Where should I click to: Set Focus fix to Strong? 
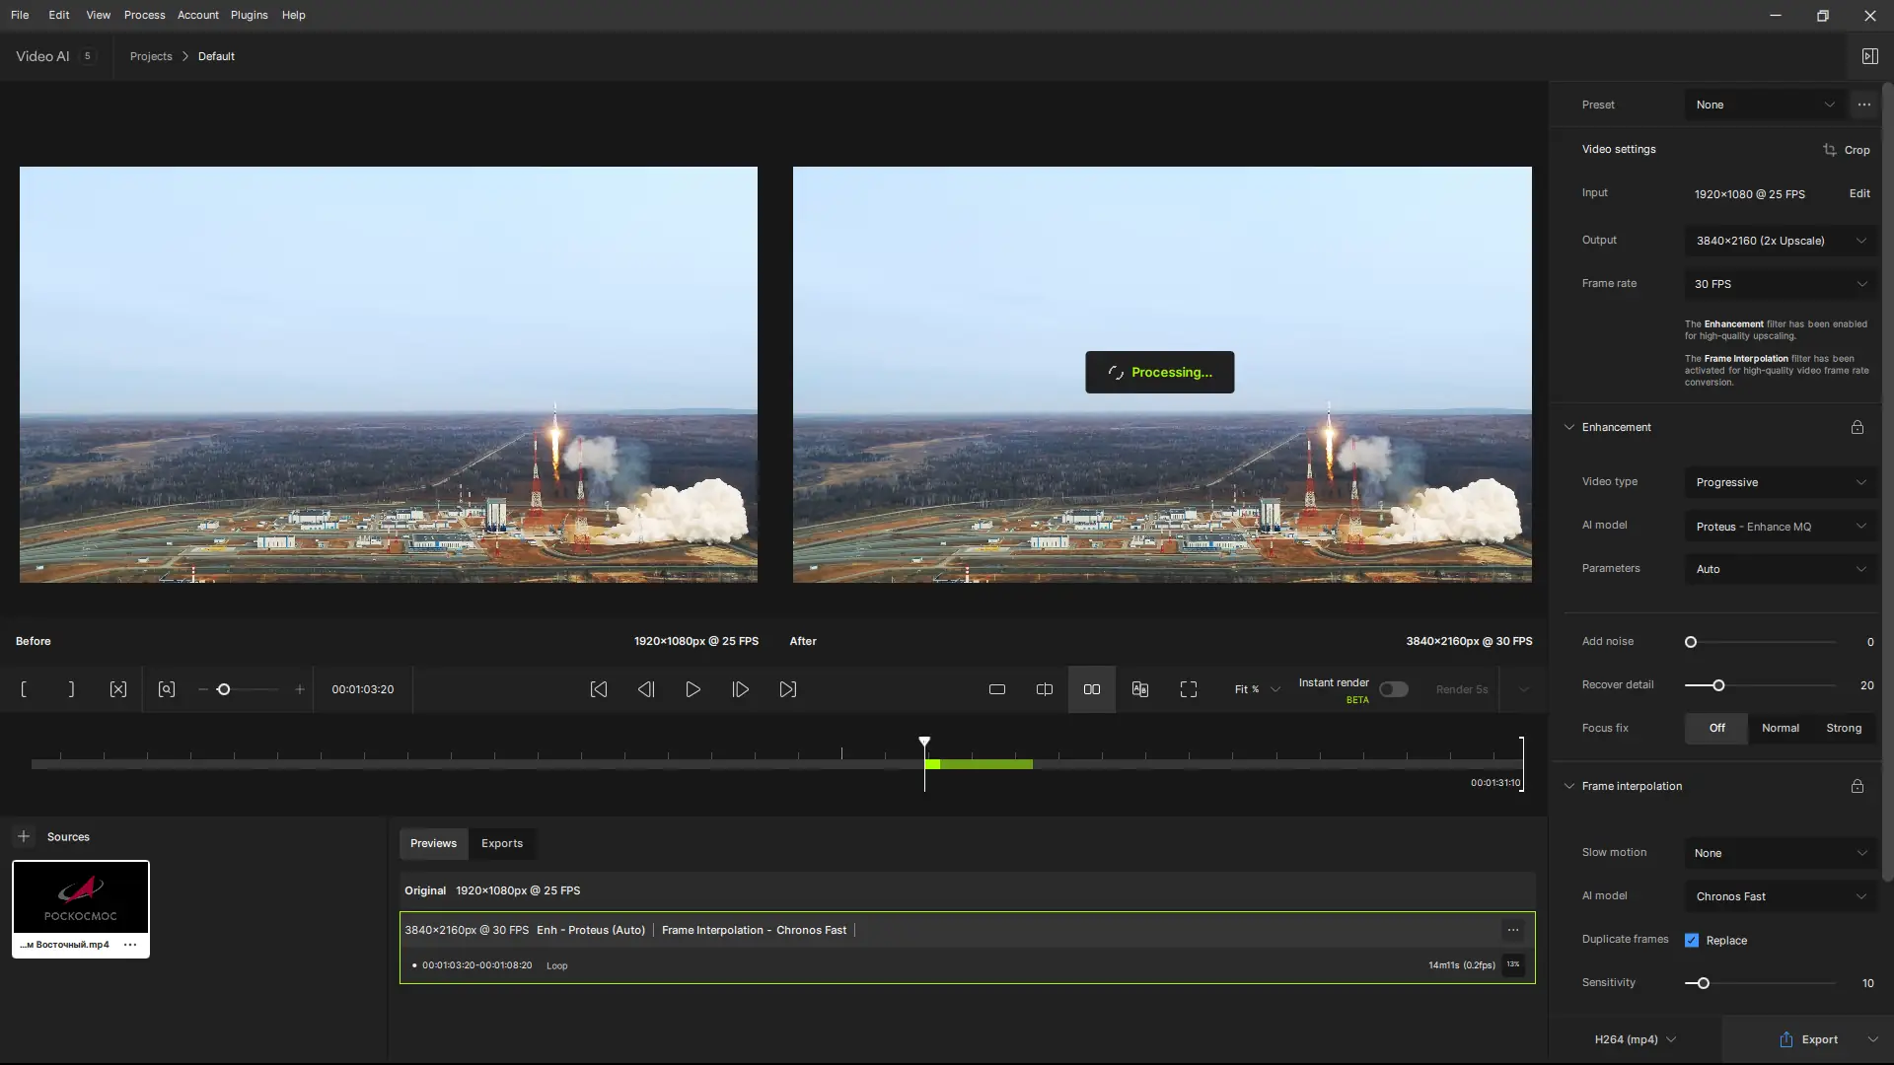coord(1843,728)
